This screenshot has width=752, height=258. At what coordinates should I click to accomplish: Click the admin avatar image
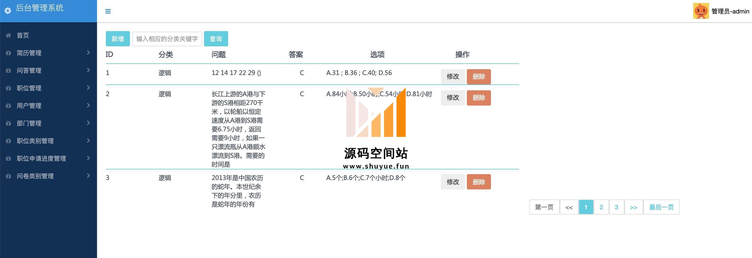pos(701,11)
